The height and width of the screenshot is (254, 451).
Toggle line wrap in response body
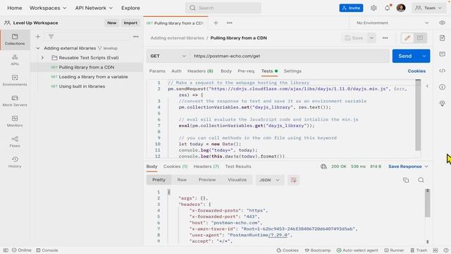293,180
